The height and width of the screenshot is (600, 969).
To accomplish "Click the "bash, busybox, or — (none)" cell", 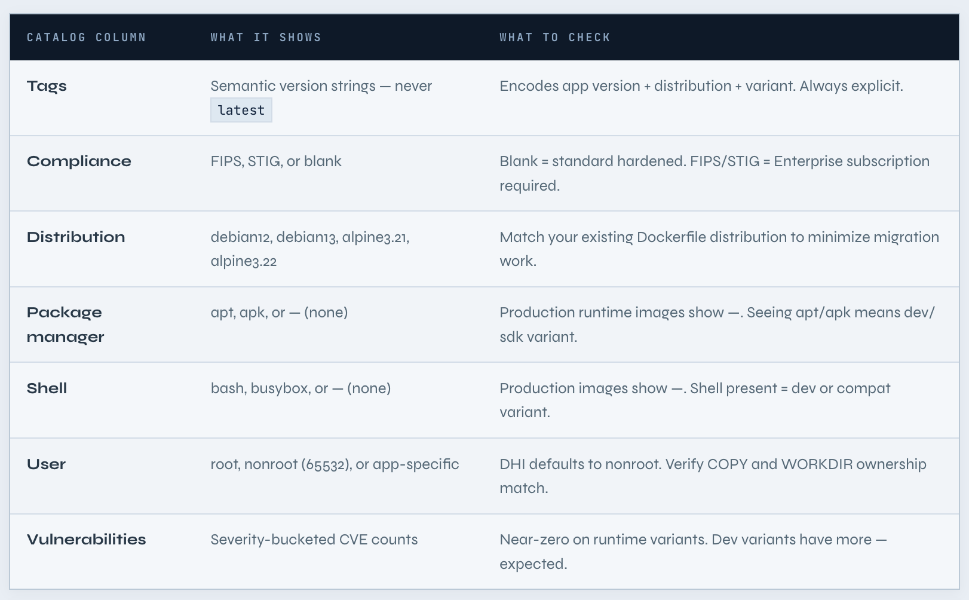I will 300,388.
